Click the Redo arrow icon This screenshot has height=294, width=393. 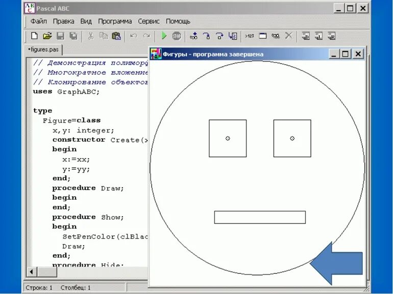tap(146, 36)
